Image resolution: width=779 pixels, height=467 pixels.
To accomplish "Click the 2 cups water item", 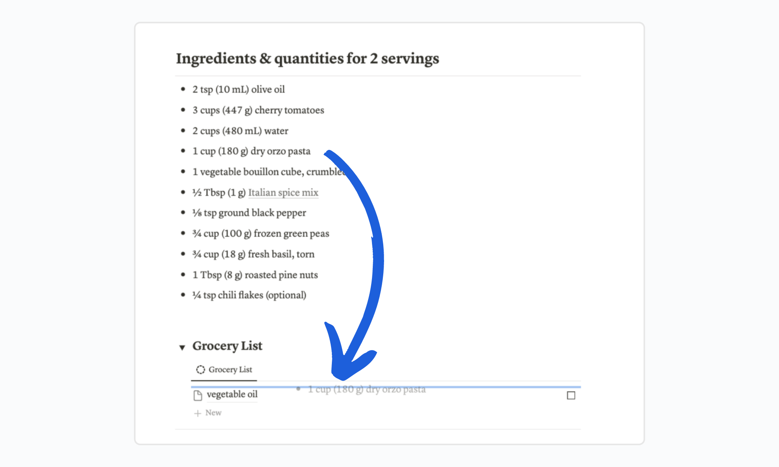I will (x=240, y=131).
